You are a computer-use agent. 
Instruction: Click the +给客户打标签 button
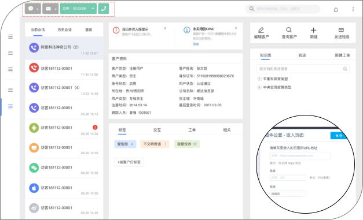(x=129, y=162)
